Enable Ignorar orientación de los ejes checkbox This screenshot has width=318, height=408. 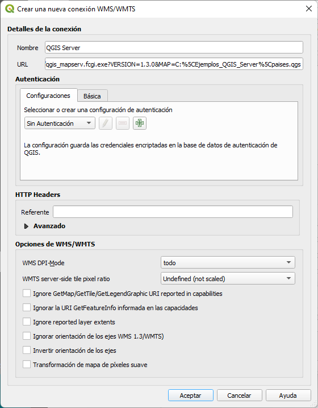[x=27, y=336]
